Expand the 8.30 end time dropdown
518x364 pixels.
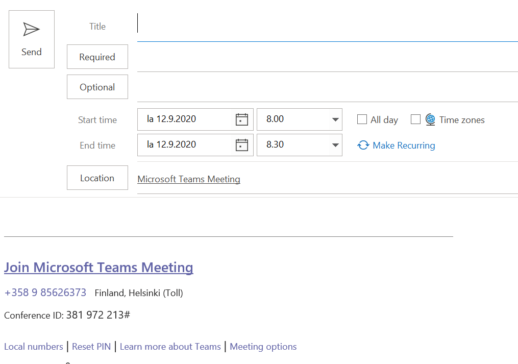335,145
